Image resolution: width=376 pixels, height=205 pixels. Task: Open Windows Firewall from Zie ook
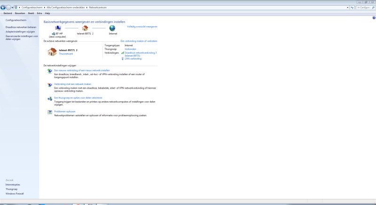point(15,193)
